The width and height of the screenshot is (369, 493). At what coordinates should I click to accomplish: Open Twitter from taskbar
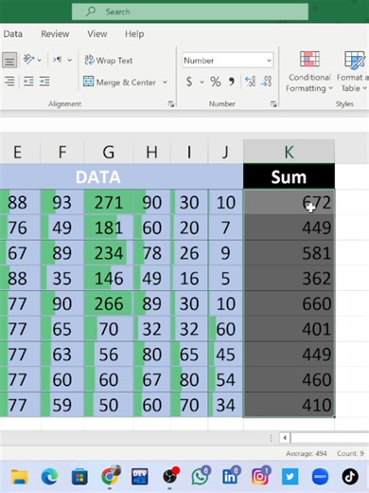290,477
